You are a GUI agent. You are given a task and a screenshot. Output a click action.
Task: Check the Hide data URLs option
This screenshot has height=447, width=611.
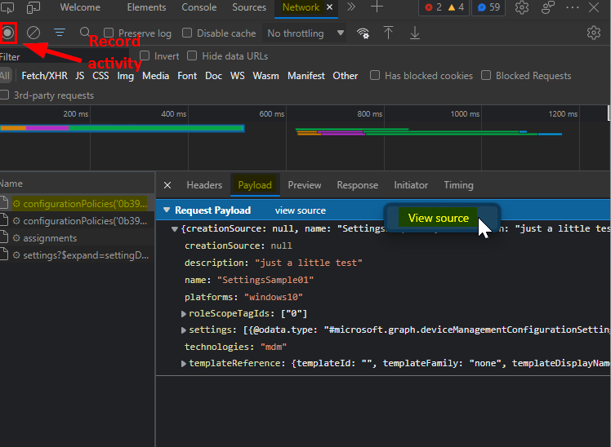click(x=193, y=56)
